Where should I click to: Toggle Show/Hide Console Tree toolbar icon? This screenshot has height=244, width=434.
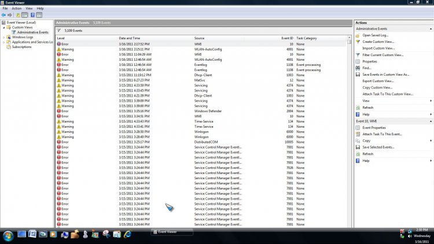[x=25, y=15]
